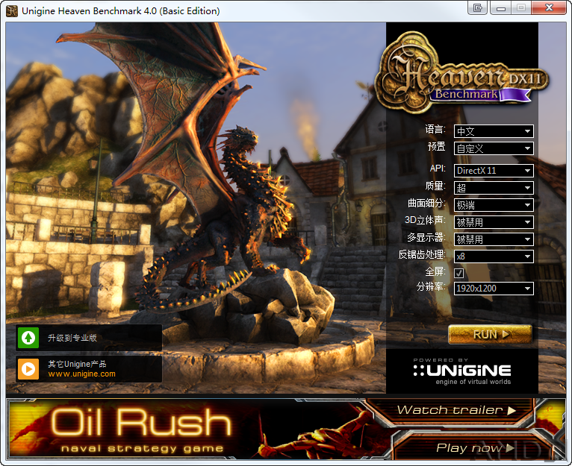
Task: Click the 'naval strategy game' banner text
Action: (143, 449)
